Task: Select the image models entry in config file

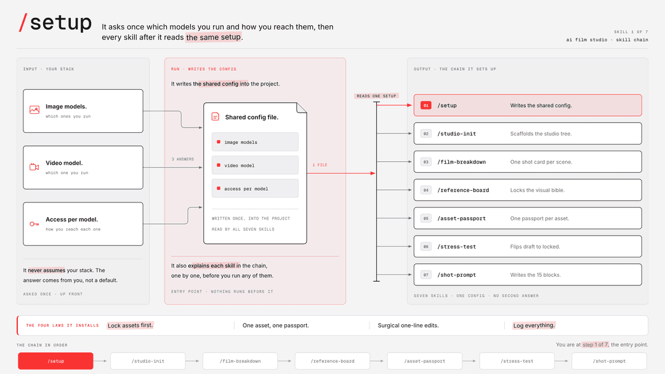Action: pos(255,142)
